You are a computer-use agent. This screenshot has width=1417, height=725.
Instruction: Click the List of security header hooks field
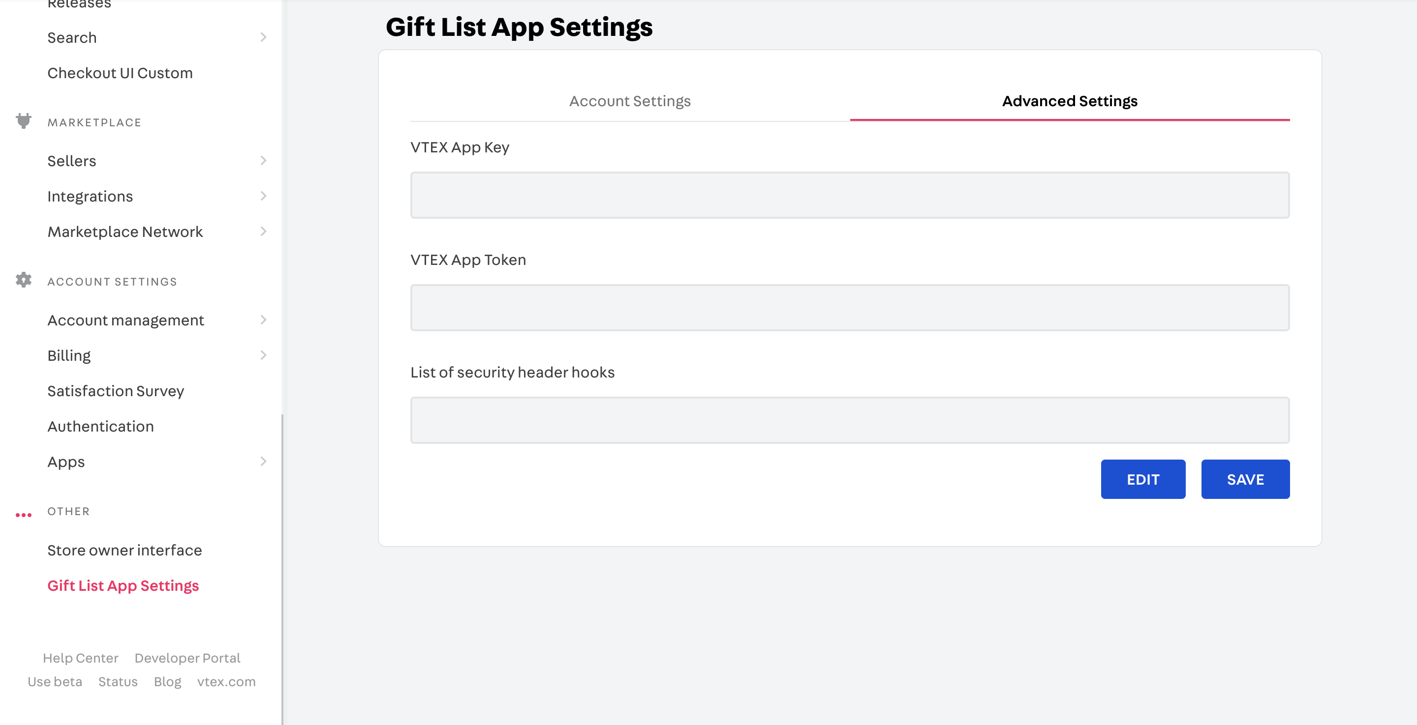click(x=850, y=420)
